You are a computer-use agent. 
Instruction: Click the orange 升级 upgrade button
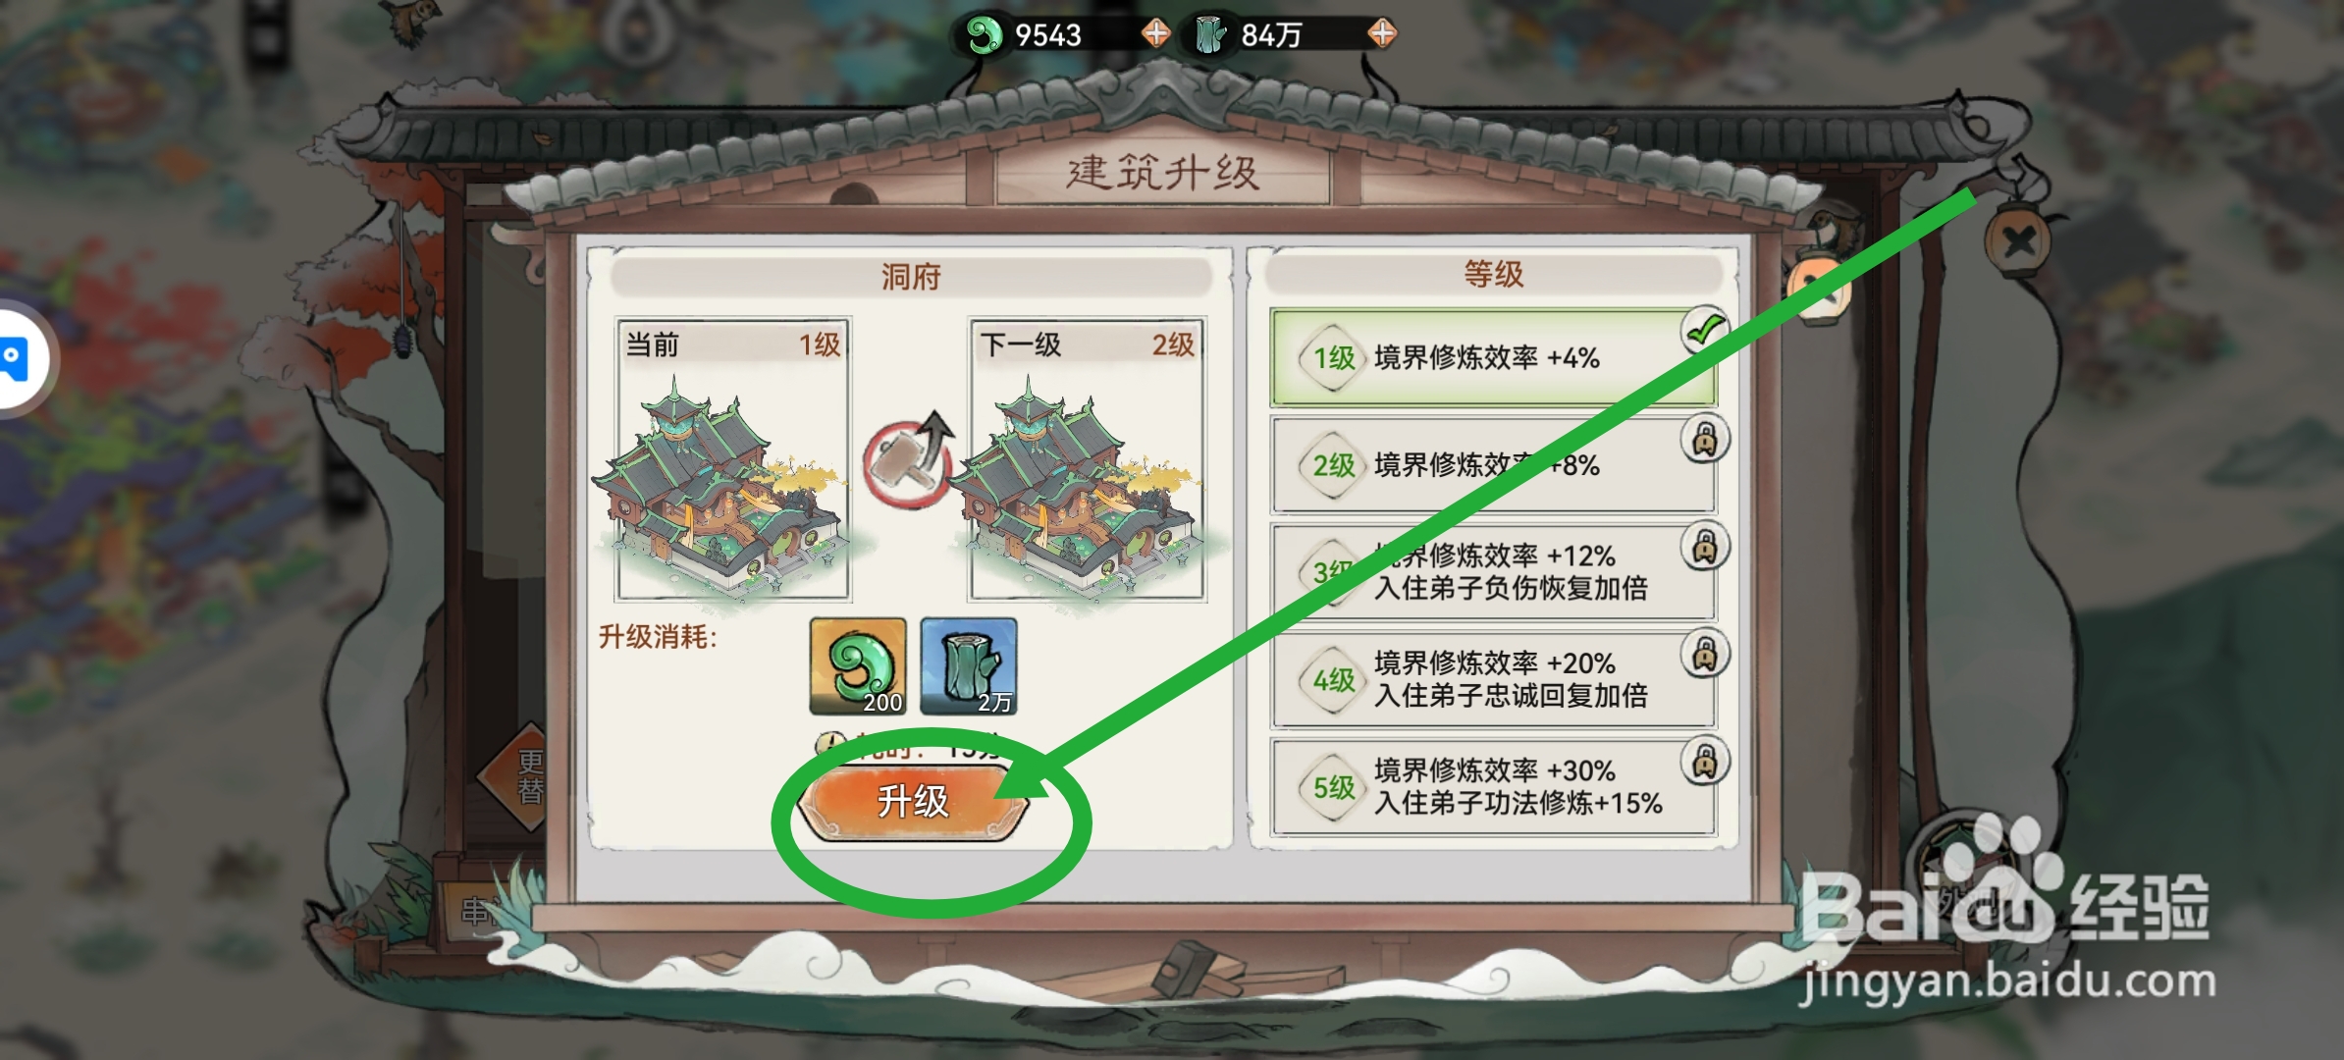(913, 802)
